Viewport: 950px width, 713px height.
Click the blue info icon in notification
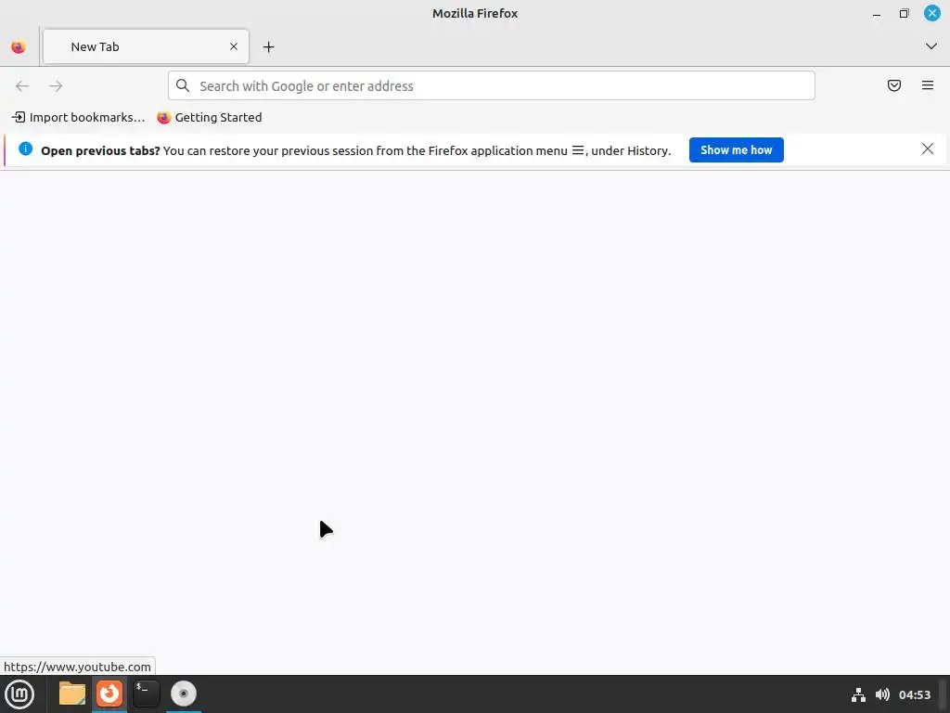point(25,149)
